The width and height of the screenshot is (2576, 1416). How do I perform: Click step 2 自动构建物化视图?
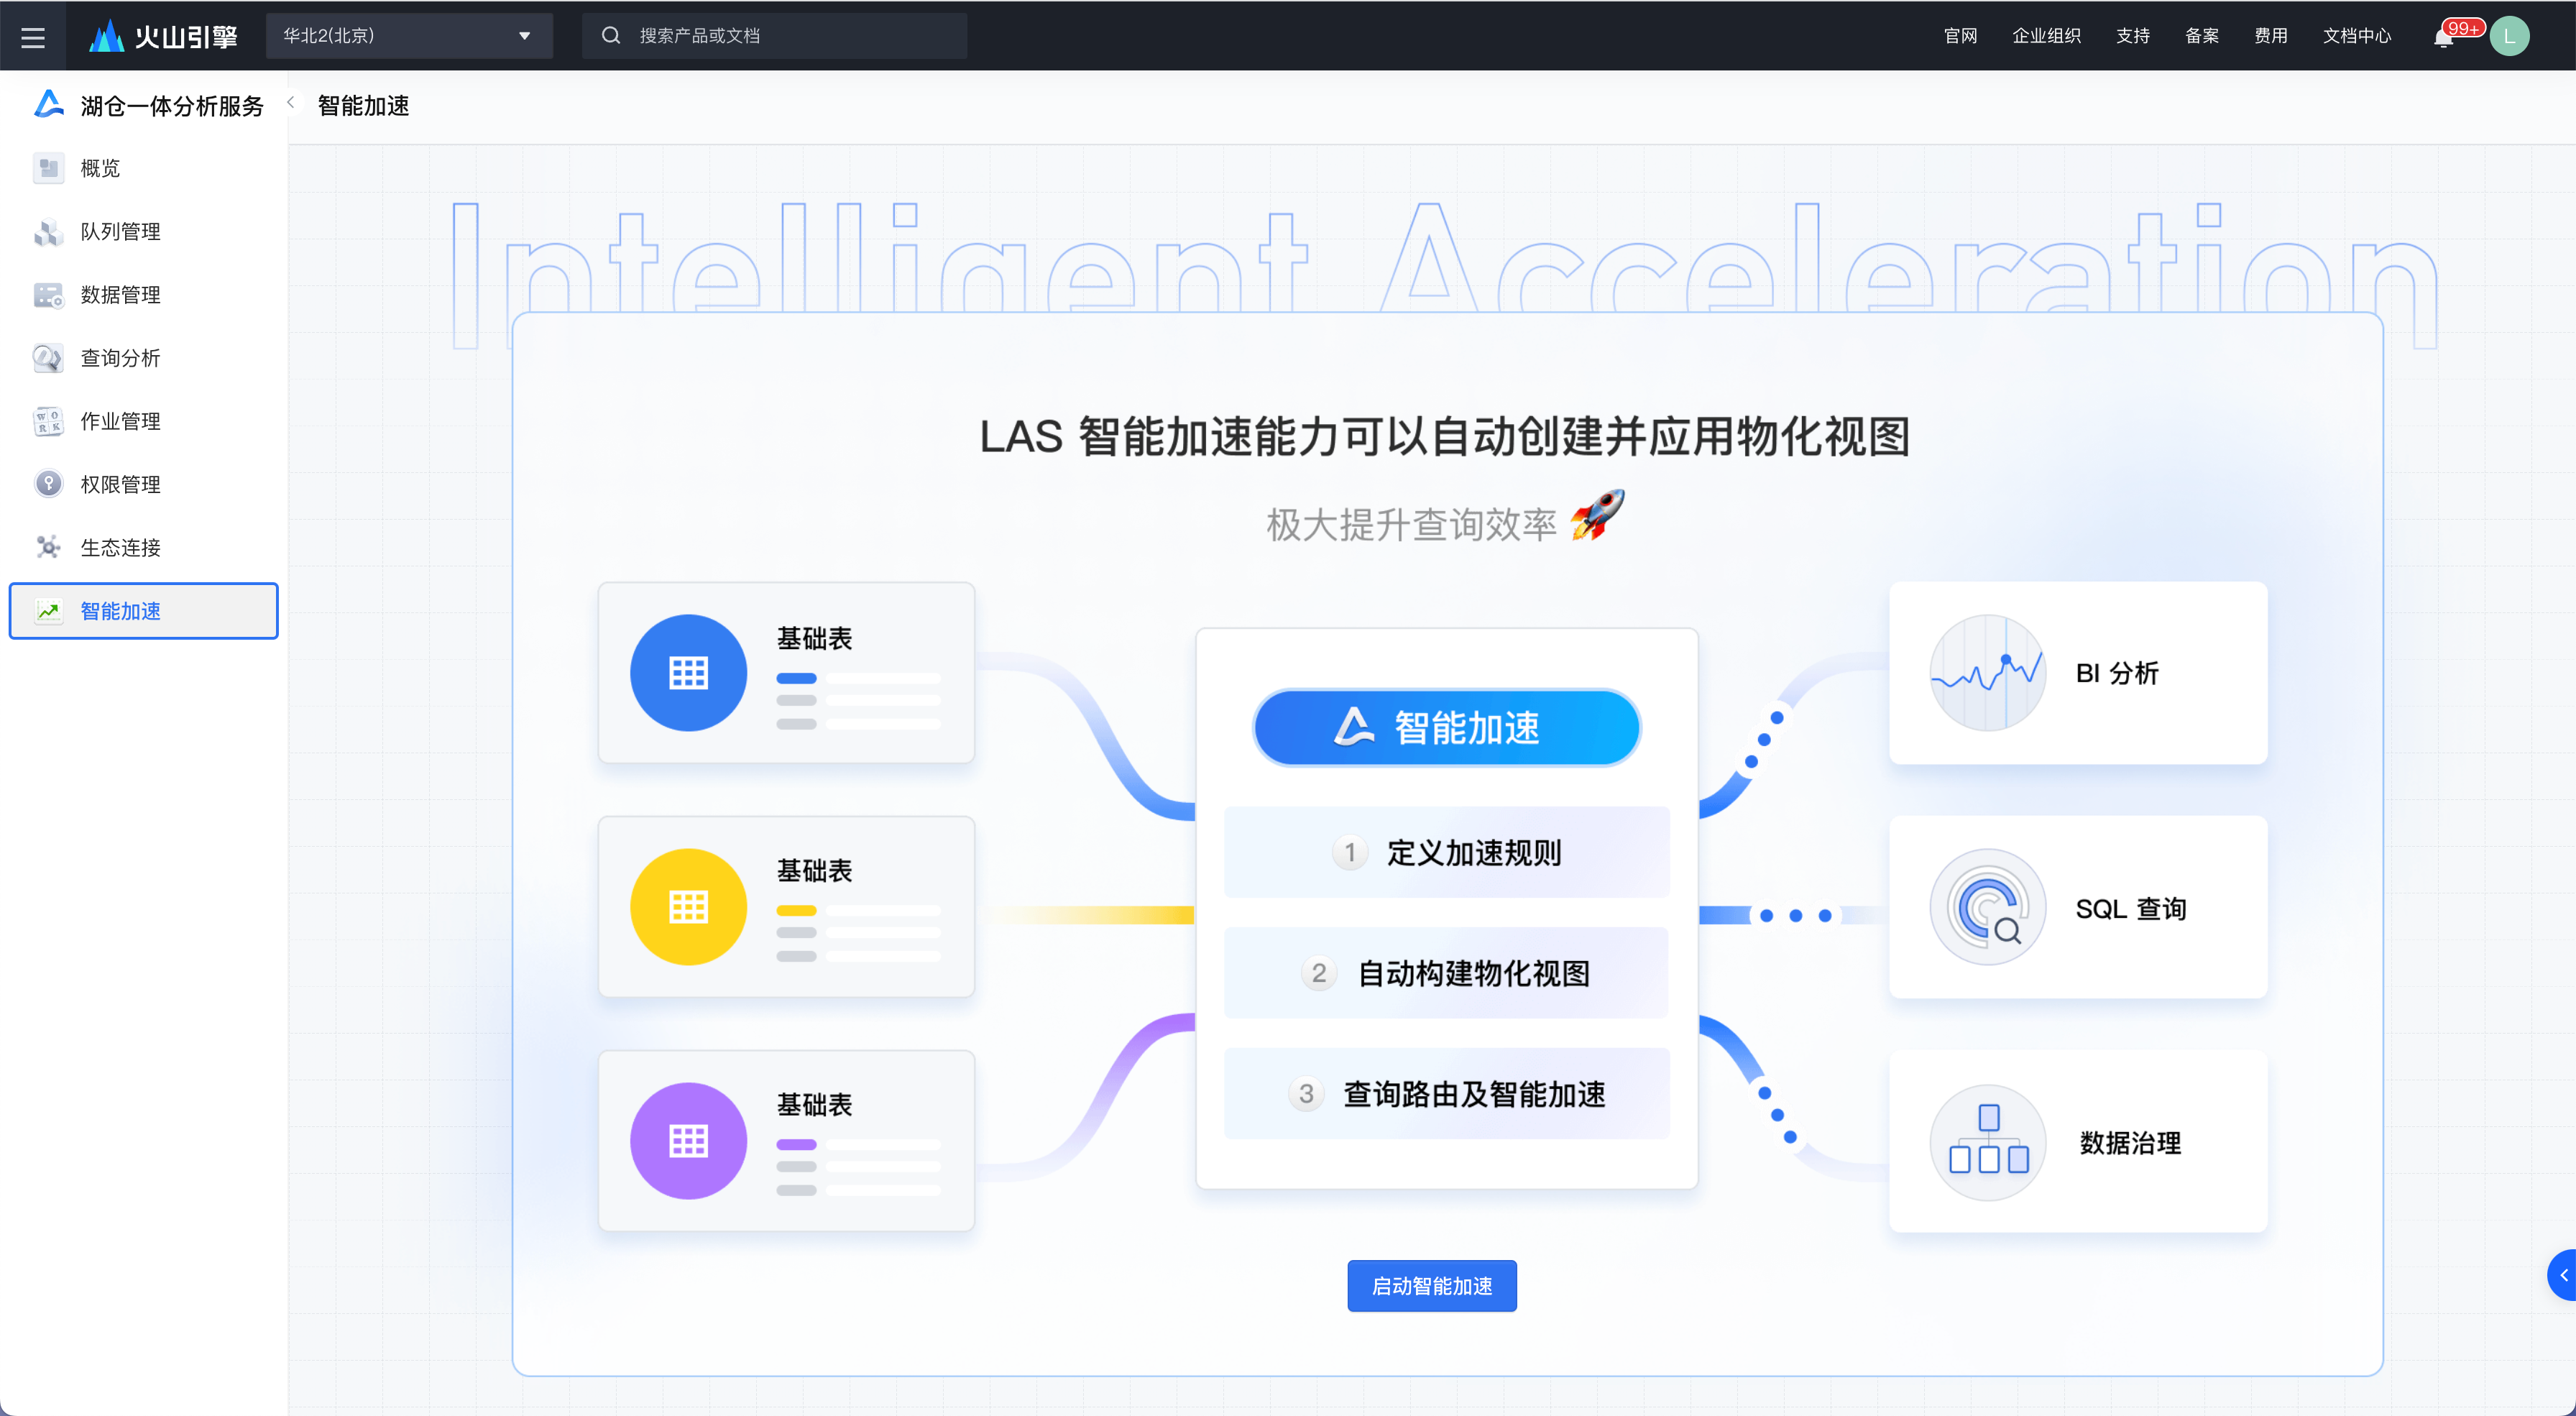point(1446,973)
